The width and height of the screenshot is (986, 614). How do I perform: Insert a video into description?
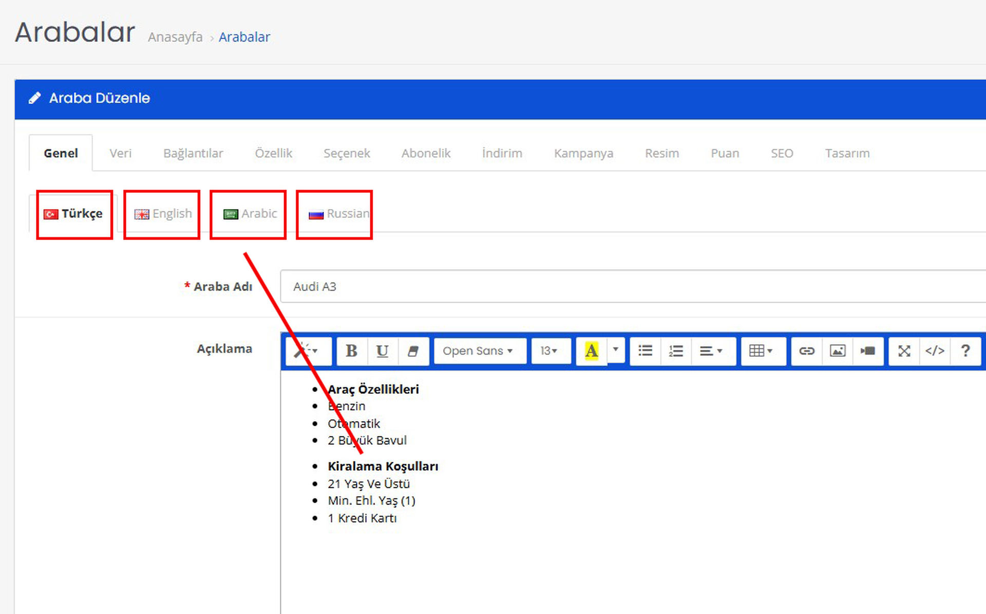pos(868,351)
